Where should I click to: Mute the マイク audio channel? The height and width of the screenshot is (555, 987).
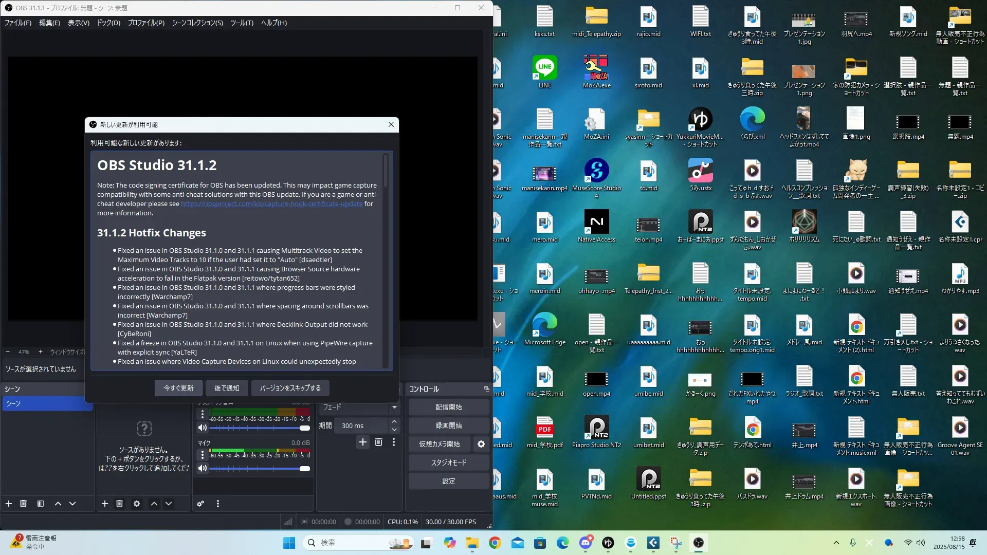click(x=203, y=468)
